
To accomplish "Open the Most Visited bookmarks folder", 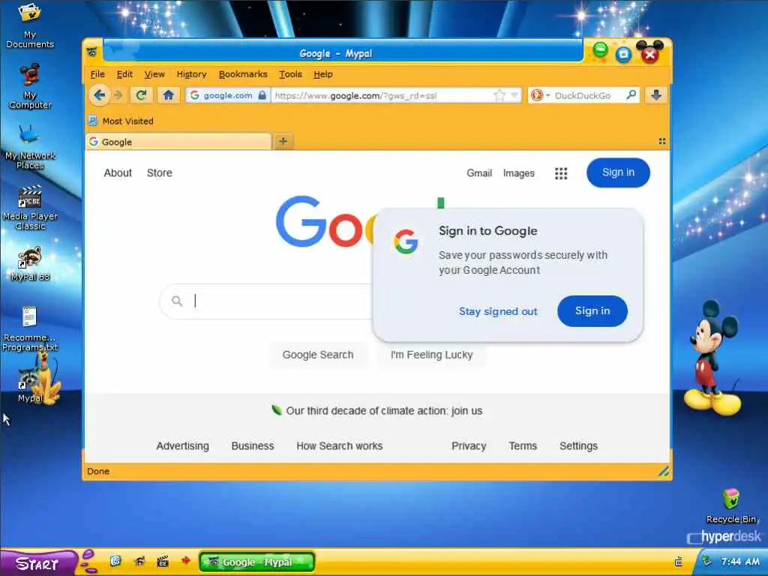I will (x=121, y=121).
